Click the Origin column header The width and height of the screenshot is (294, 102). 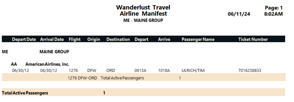pos(94,39)
